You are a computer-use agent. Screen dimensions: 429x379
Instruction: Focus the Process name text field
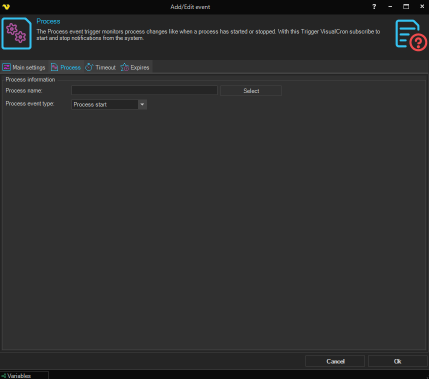point(144,90)
